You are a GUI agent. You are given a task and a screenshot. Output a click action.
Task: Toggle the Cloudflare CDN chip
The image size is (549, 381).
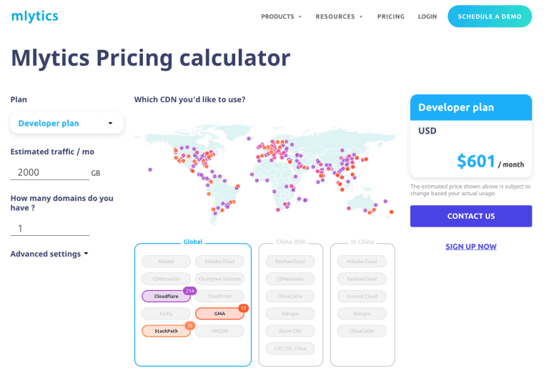(166, 296)
